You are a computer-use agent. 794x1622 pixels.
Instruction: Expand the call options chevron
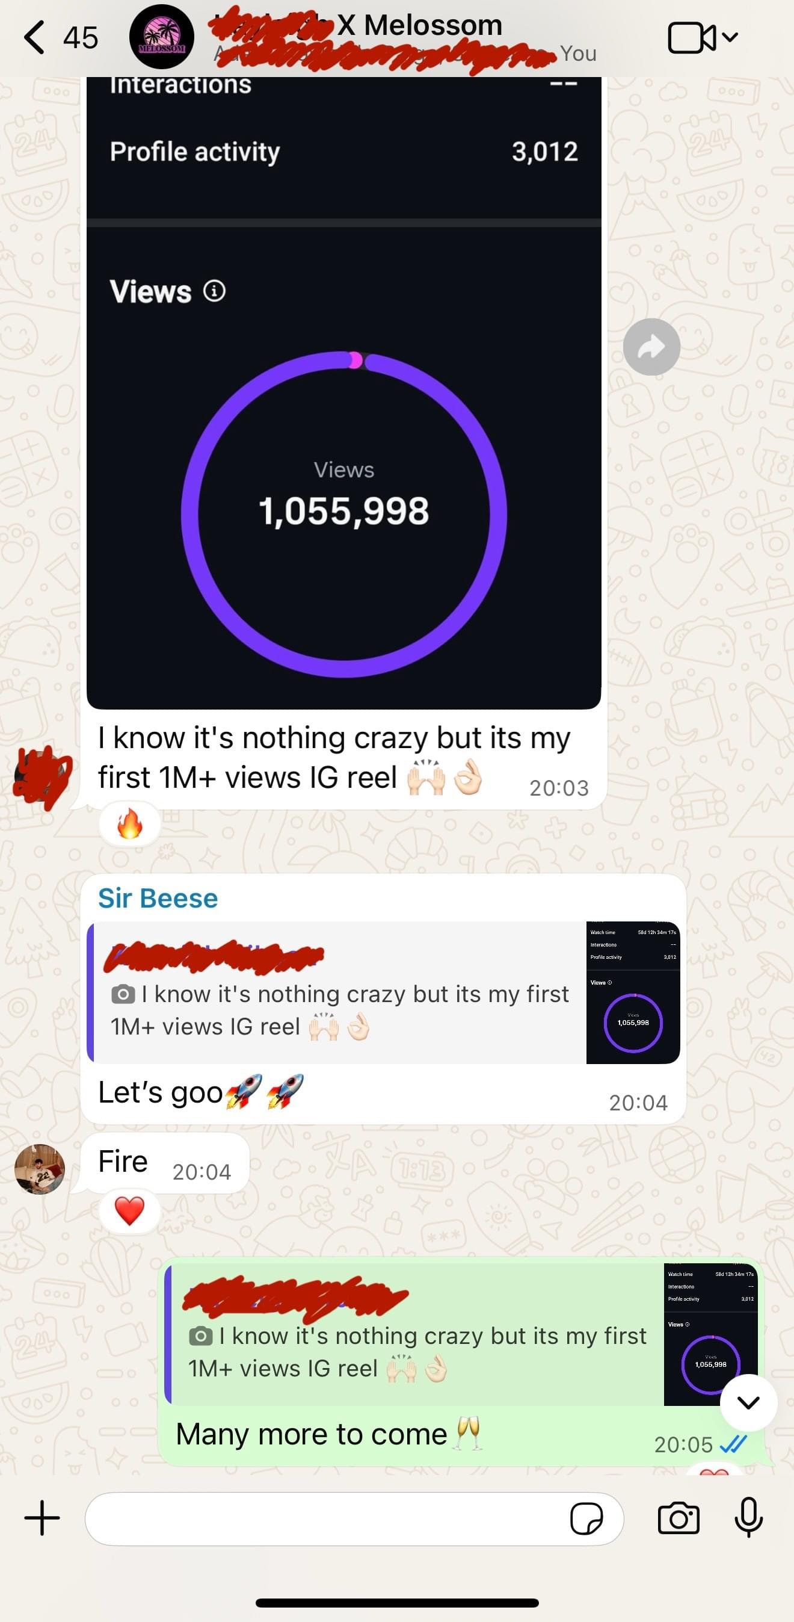(730, 37)
